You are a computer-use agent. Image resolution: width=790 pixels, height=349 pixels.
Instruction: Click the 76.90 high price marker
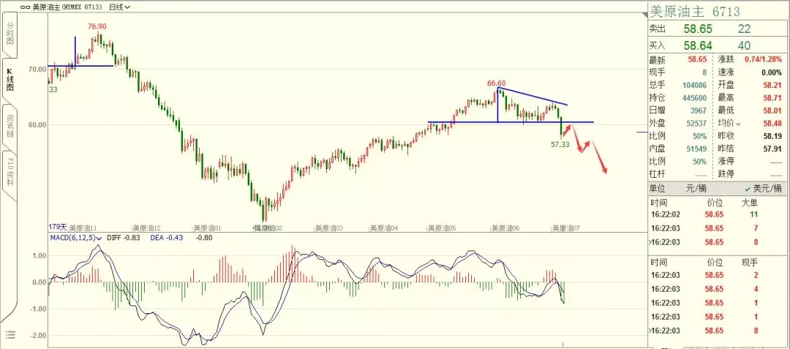coord(97,26)
